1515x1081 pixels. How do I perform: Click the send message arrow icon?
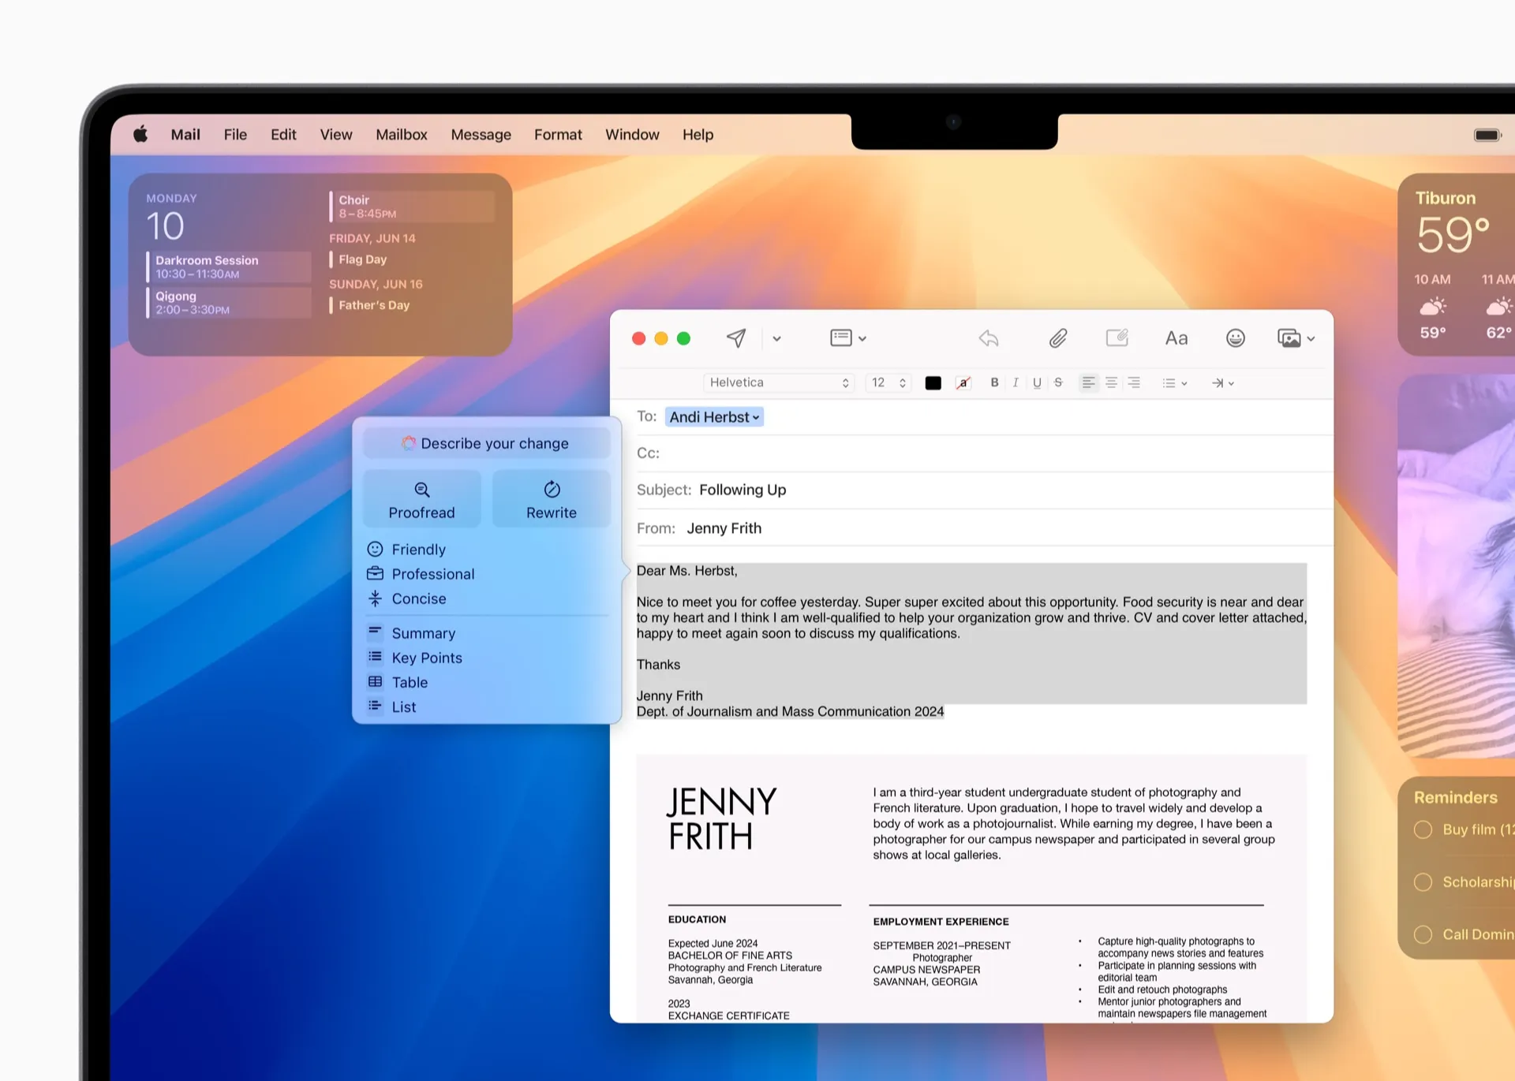(x=734, y=338)
